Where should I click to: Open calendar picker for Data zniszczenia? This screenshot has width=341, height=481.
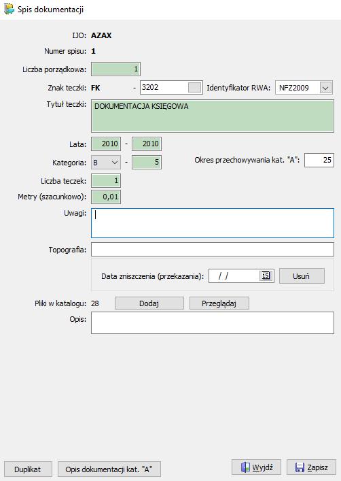pyautogui.click(x=266, y=276)
